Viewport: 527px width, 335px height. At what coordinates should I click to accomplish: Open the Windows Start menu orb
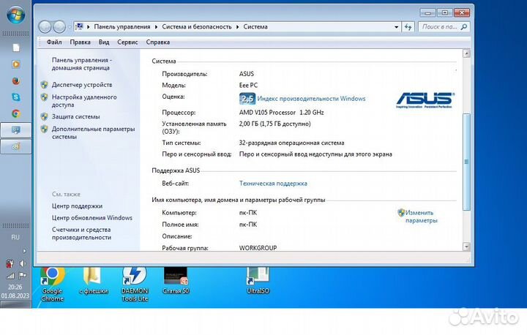click(x=15, y=15)
